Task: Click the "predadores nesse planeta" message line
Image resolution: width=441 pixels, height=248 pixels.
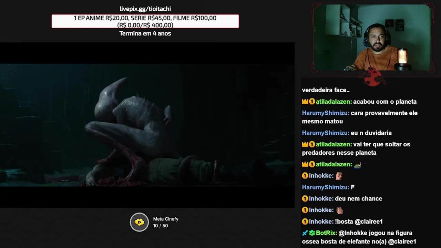Action: tap(339, 153)
